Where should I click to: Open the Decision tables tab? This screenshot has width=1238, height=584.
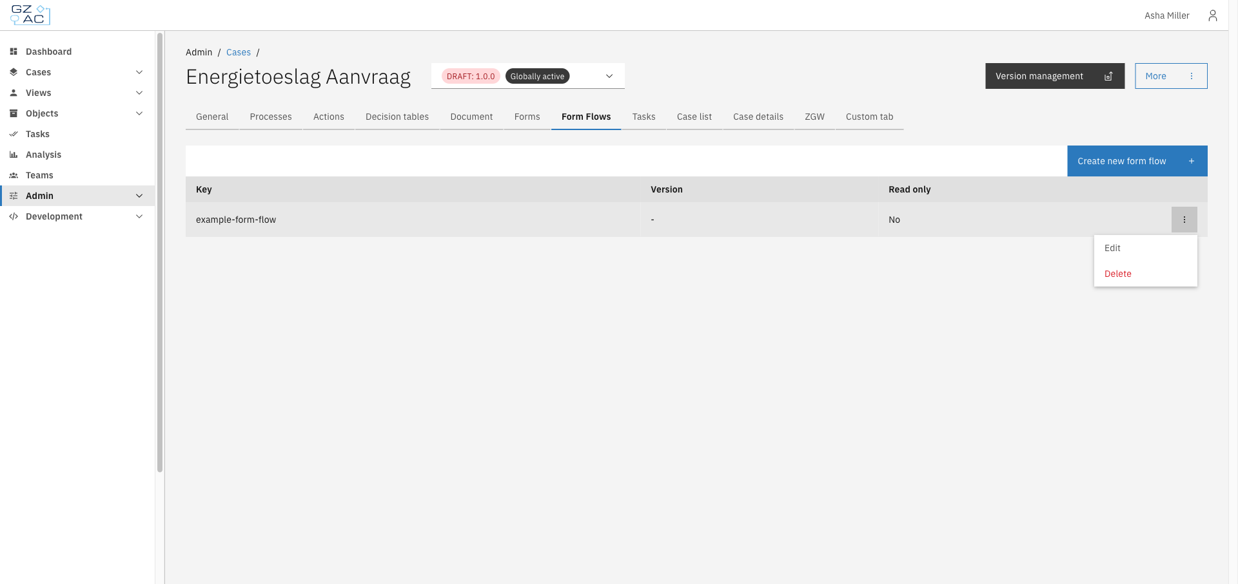coord(397,117)
